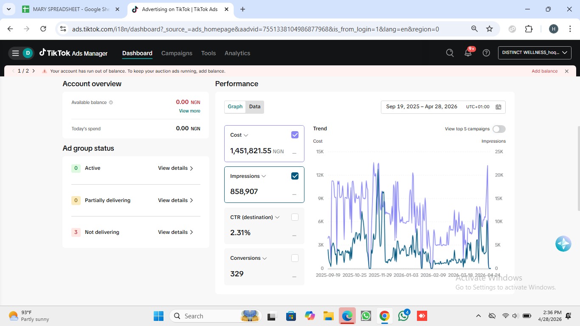Go to previous banner notification arrow
The width and height of the screenshot is (580, 326).
point(13,71)
